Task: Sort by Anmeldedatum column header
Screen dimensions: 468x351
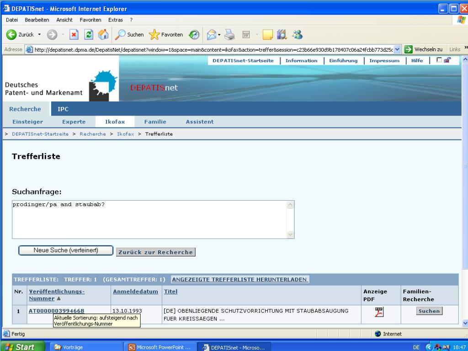Action: 135,292
